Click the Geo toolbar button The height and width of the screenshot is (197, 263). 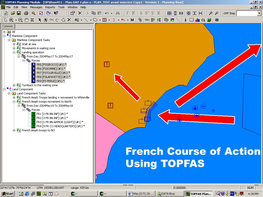pos(147,20)
